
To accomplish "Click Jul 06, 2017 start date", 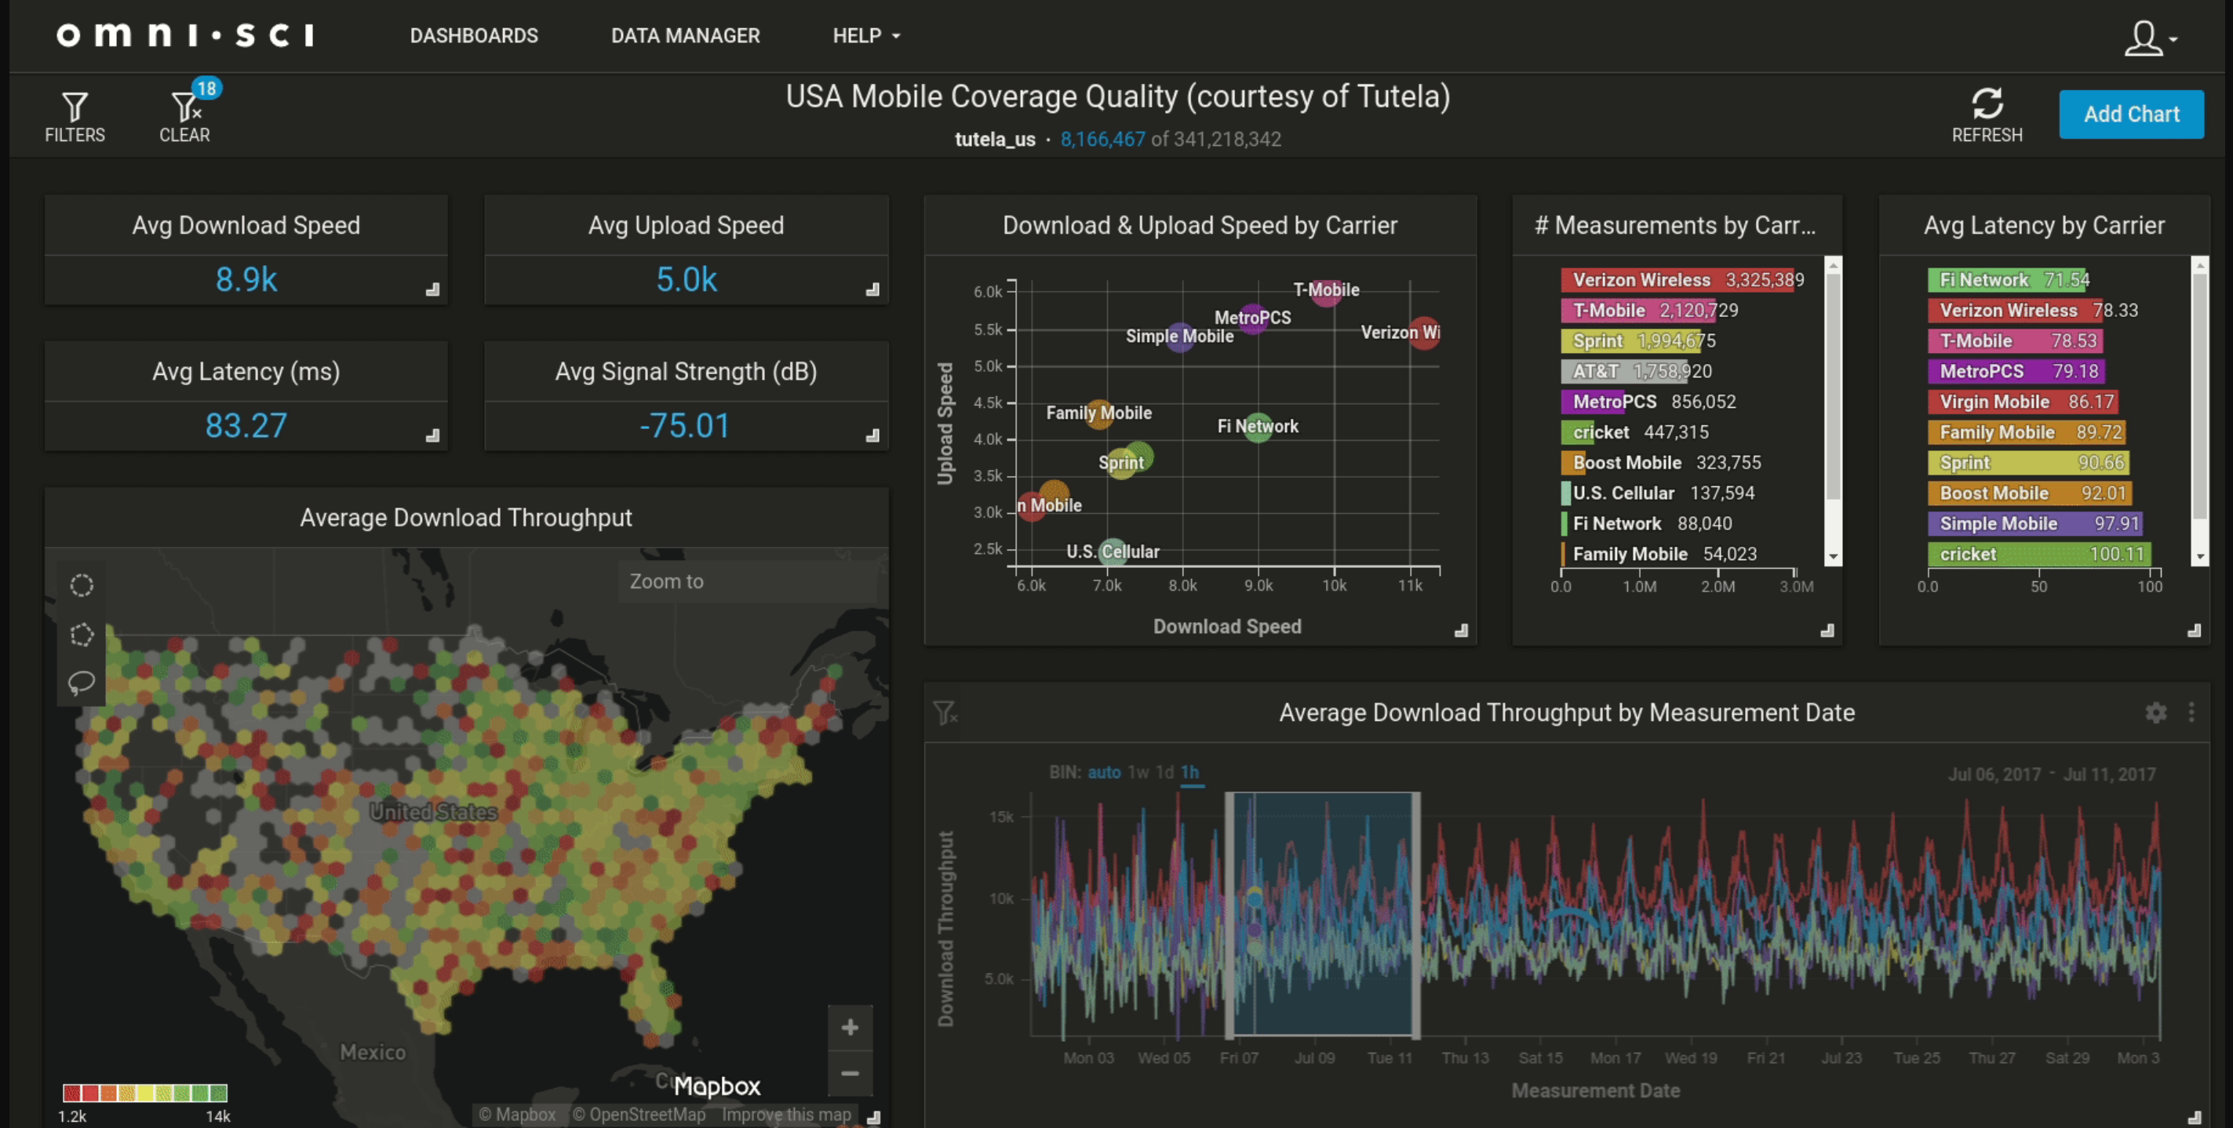I will pos(1994,774).
